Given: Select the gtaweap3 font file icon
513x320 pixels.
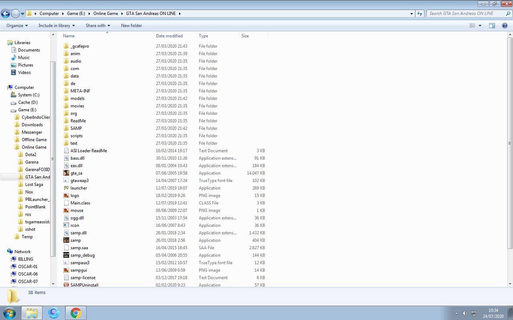Looking at the screenshot, I should pyautogui.click(x=67, y=181).
